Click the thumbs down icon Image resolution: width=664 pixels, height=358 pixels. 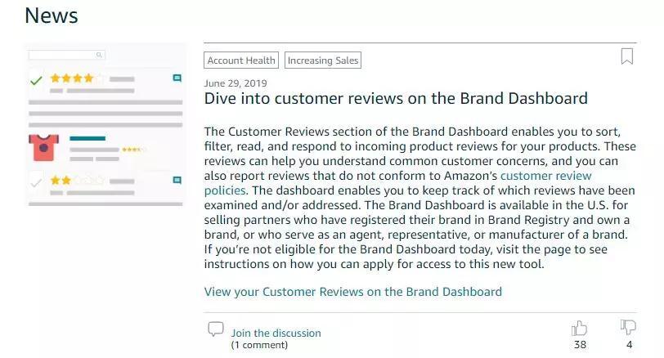[628, 327]
